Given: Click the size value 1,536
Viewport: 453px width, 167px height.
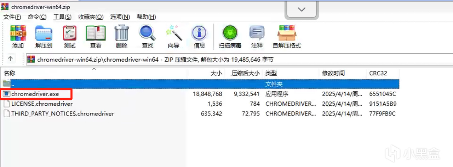Looking at the screenshot, I should tap(215, 104).
